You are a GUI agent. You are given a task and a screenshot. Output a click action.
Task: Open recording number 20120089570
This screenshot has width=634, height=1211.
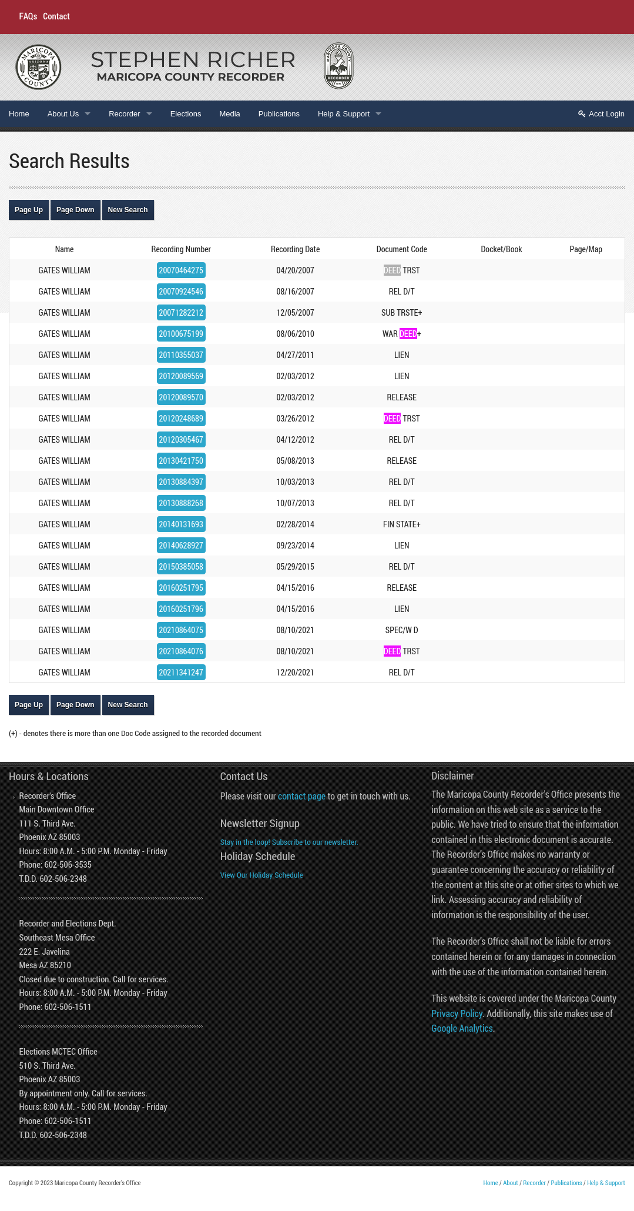(181, 397)
